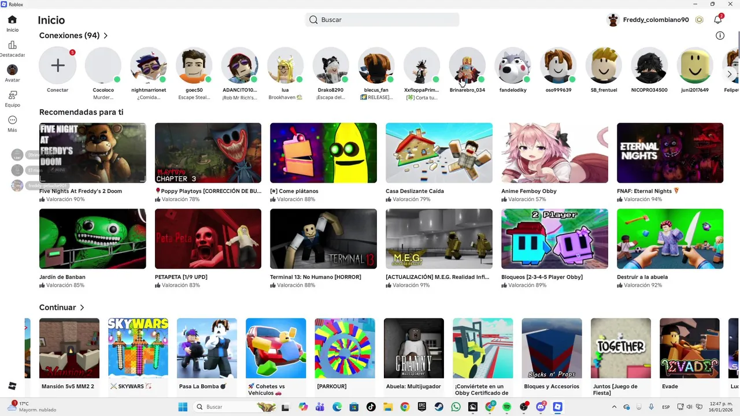Open Terminal 13: No Humano game
The width and height of the screenshot is (740, 416).
pos(323,248)
